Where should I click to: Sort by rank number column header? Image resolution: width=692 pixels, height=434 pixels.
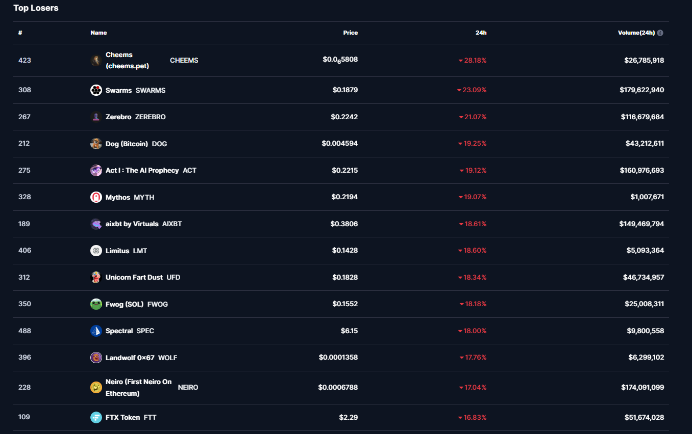coord(20,33)
